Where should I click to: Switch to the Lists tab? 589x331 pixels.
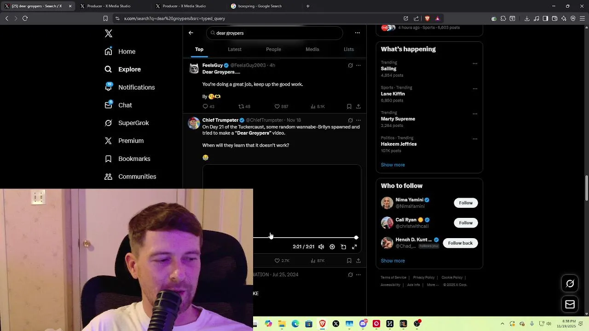349,49
